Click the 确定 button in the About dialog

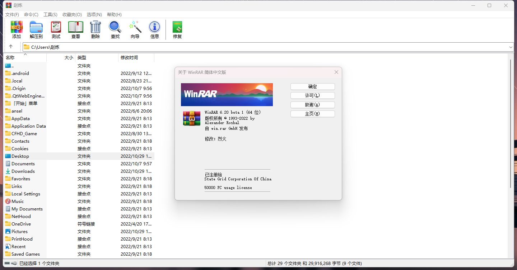[313, 87]
